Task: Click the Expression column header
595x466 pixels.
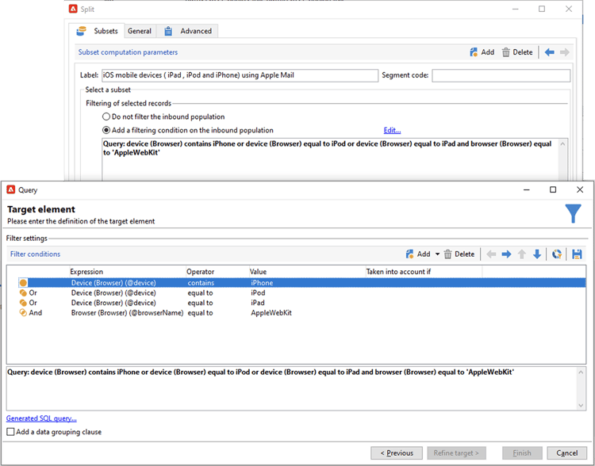Action: click(86, 272)
